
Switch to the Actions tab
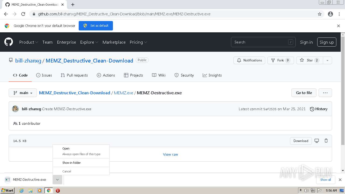click(106, 75)
